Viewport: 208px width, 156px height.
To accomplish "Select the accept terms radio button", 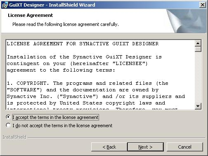I will click(x=8, y=117).
